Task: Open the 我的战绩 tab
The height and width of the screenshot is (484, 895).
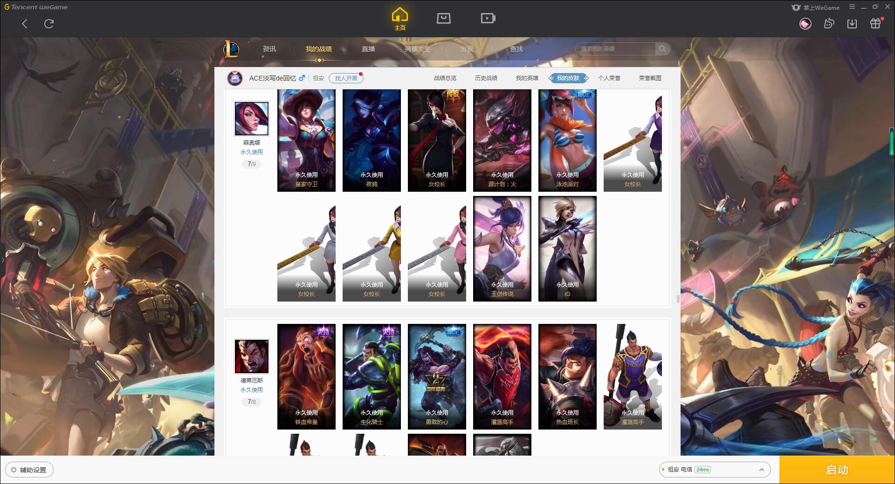Action: [x=319, y=49]
